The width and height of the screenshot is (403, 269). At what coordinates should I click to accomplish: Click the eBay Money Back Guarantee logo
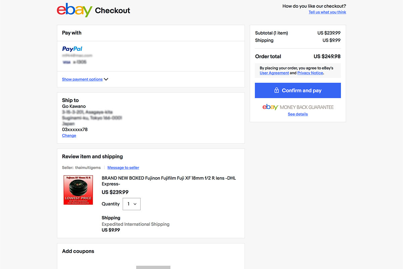point(298,107)
